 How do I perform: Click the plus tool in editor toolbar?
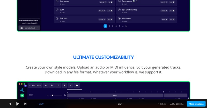tap(46, 85)
